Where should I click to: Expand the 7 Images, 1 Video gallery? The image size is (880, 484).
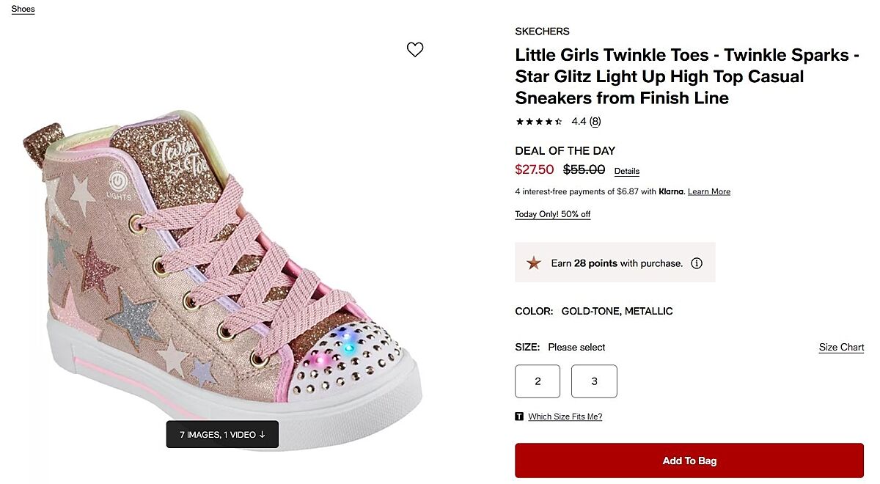(222, 434)
